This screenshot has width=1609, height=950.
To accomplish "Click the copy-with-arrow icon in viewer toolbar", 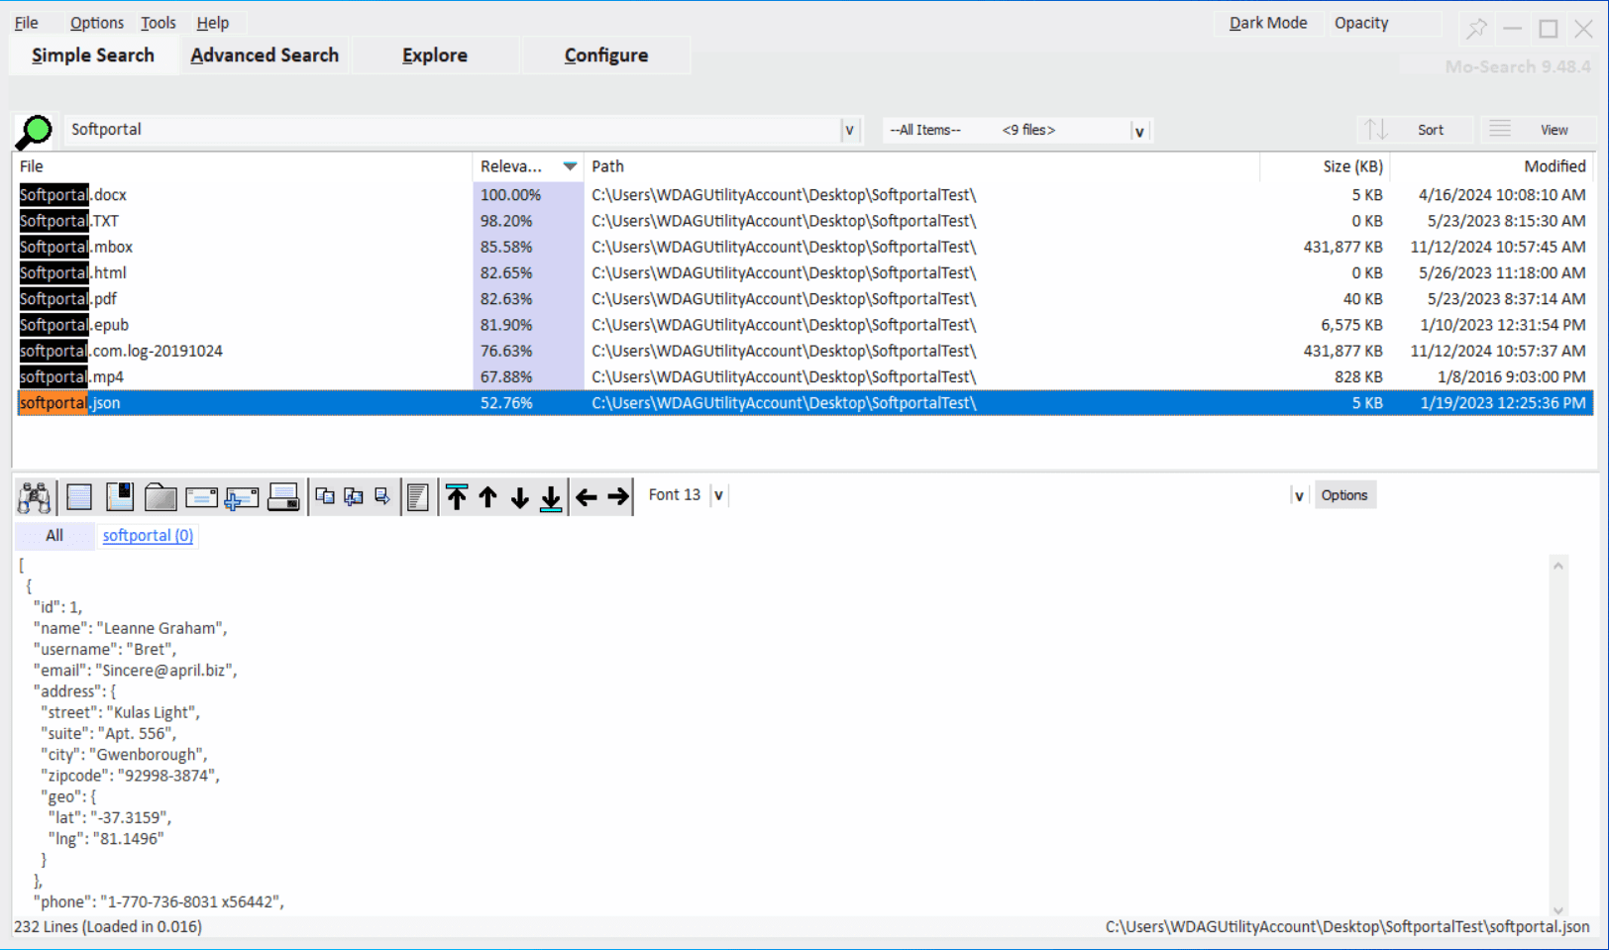I will coord(382,495).
